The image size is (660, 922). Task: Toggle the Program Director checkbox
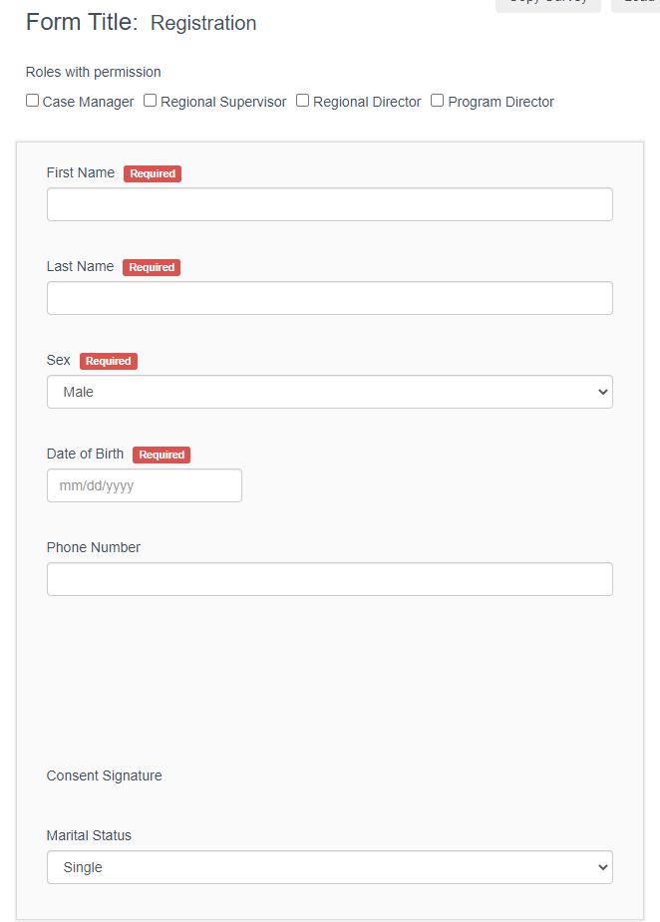coord(438,101)
